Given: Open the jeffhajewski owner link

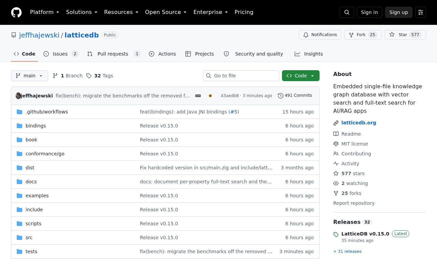Looking at the screenshot, I should (x=39, y=35).
